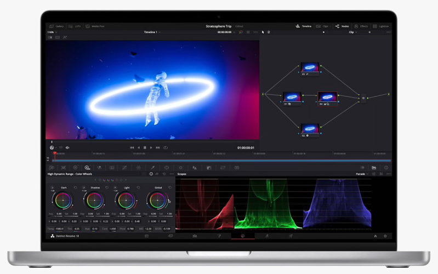The height and width of the screenshot is (274, 438).
Task: Open Scopes panel three-dot options menu
Action: (x=389, y=174)
